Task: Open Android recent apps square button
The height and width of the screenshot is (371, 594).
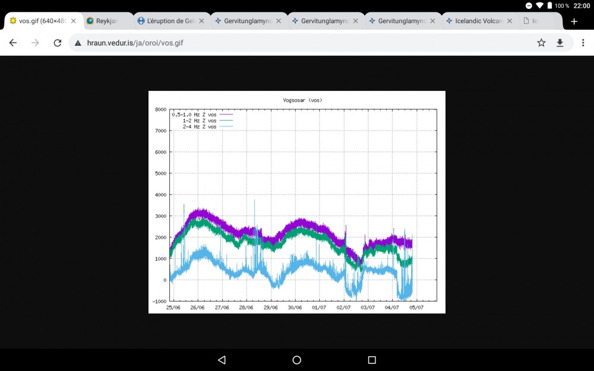Action: point(372,360)
